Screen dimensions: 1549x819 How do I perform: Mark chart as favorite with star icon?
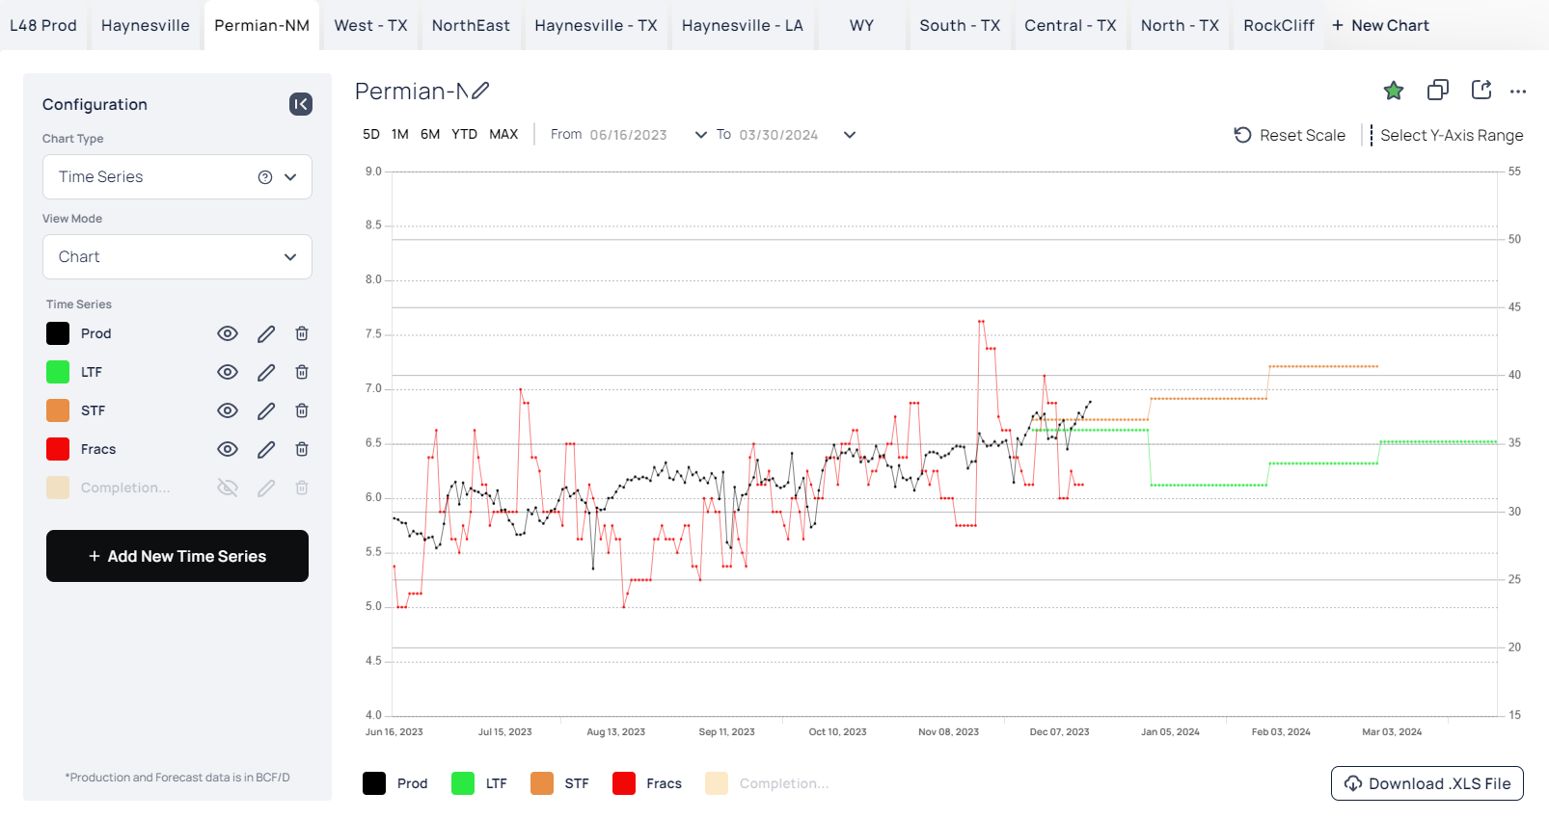(x=1393, y=91)
